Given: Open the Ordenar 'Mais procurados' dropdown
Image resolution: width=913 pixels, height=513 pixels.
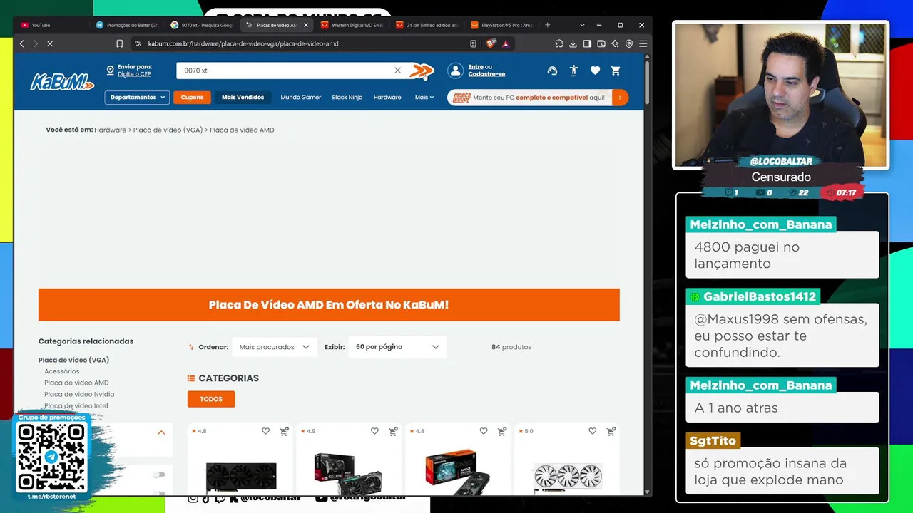Looking at the screenshot, I should tap(275, 347).
